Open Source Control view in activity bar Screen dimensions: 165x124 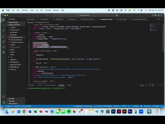3,31
